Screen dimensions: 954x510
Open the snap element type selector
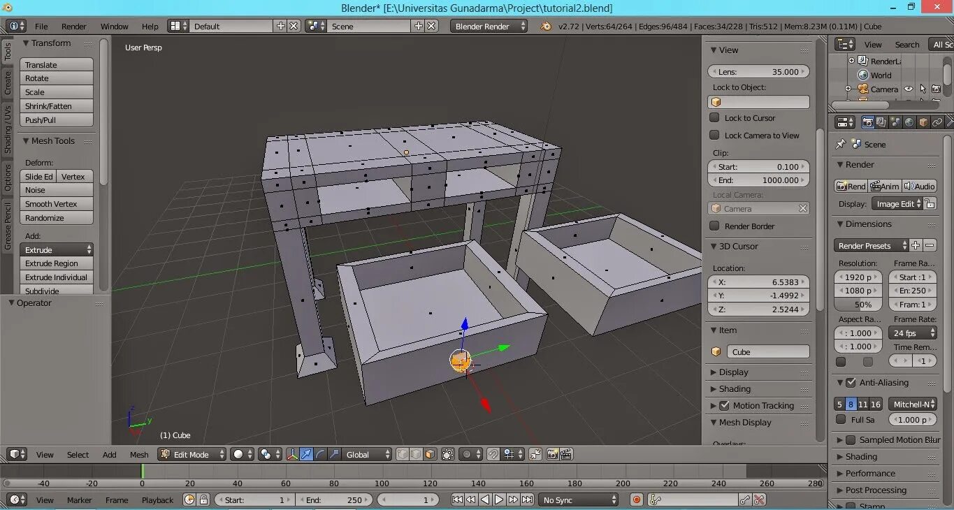coord(513,454)
